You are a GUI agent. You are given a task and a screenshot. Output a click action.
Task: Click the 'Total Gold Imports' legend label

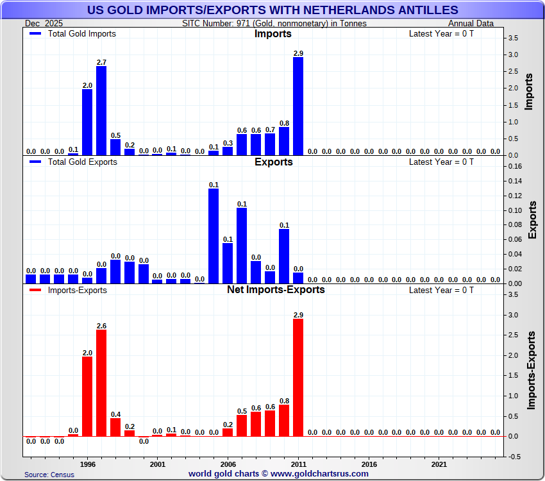coord(82,34)
